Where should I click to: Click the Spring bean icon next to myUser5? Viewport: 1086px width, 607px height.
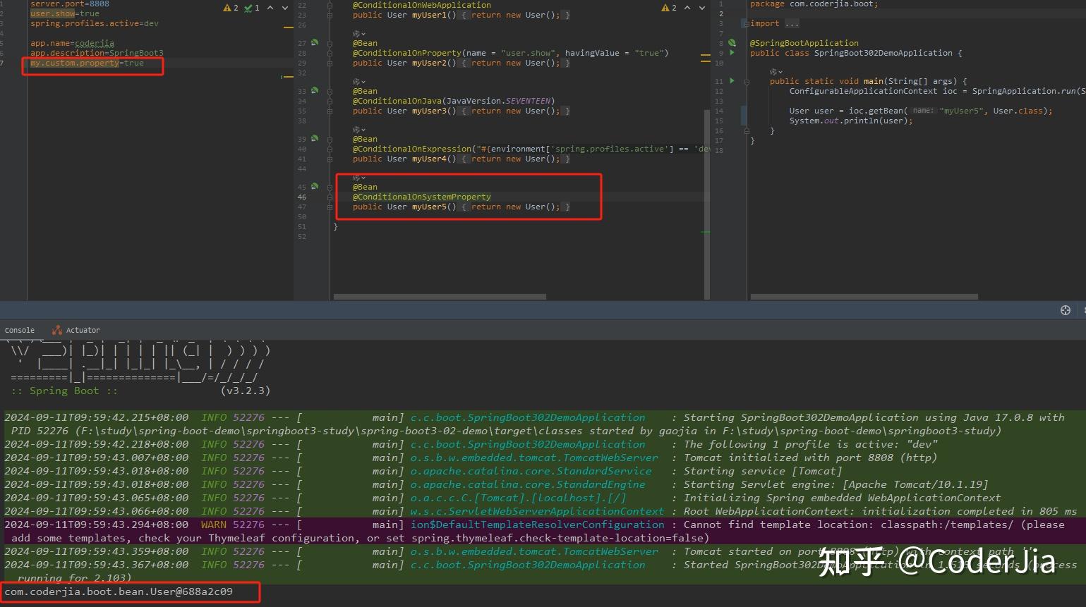(315, 186)
